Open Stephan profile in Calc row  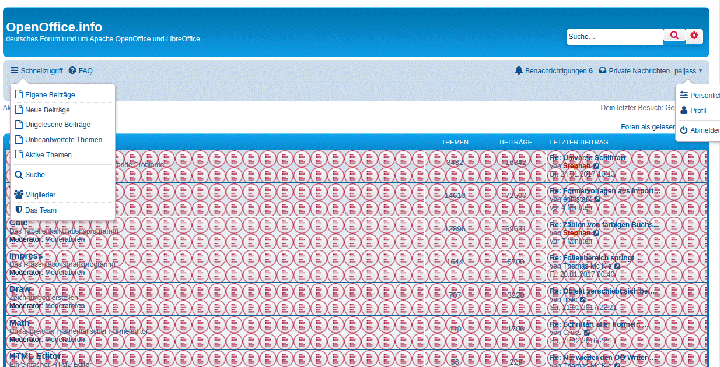[576, 233]
